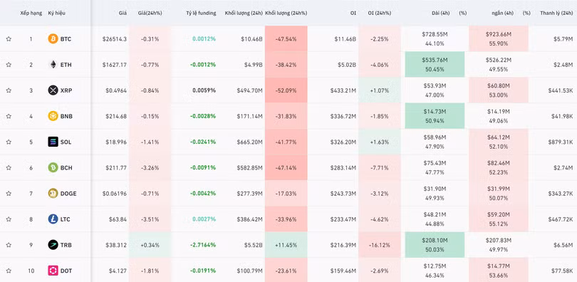
Task: Open the BTC symbol link
Action: (x=66, y=39)
